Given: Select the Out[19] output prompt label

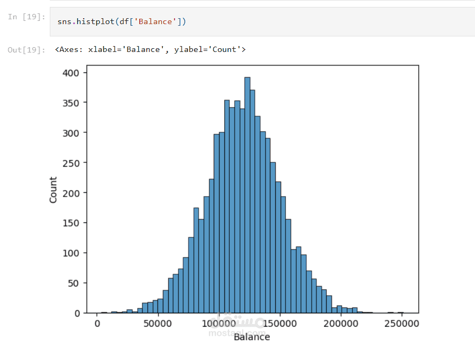Looking at the screenshot, I should click(x=26, y=50).
